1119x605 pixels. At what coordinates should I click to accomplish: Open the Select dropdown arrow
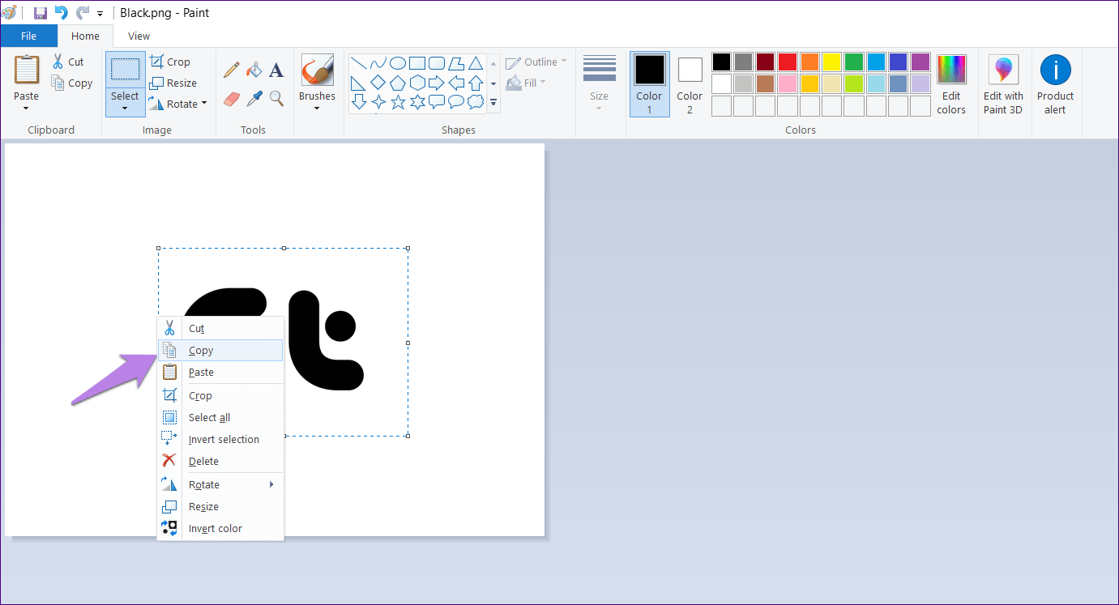125,108
